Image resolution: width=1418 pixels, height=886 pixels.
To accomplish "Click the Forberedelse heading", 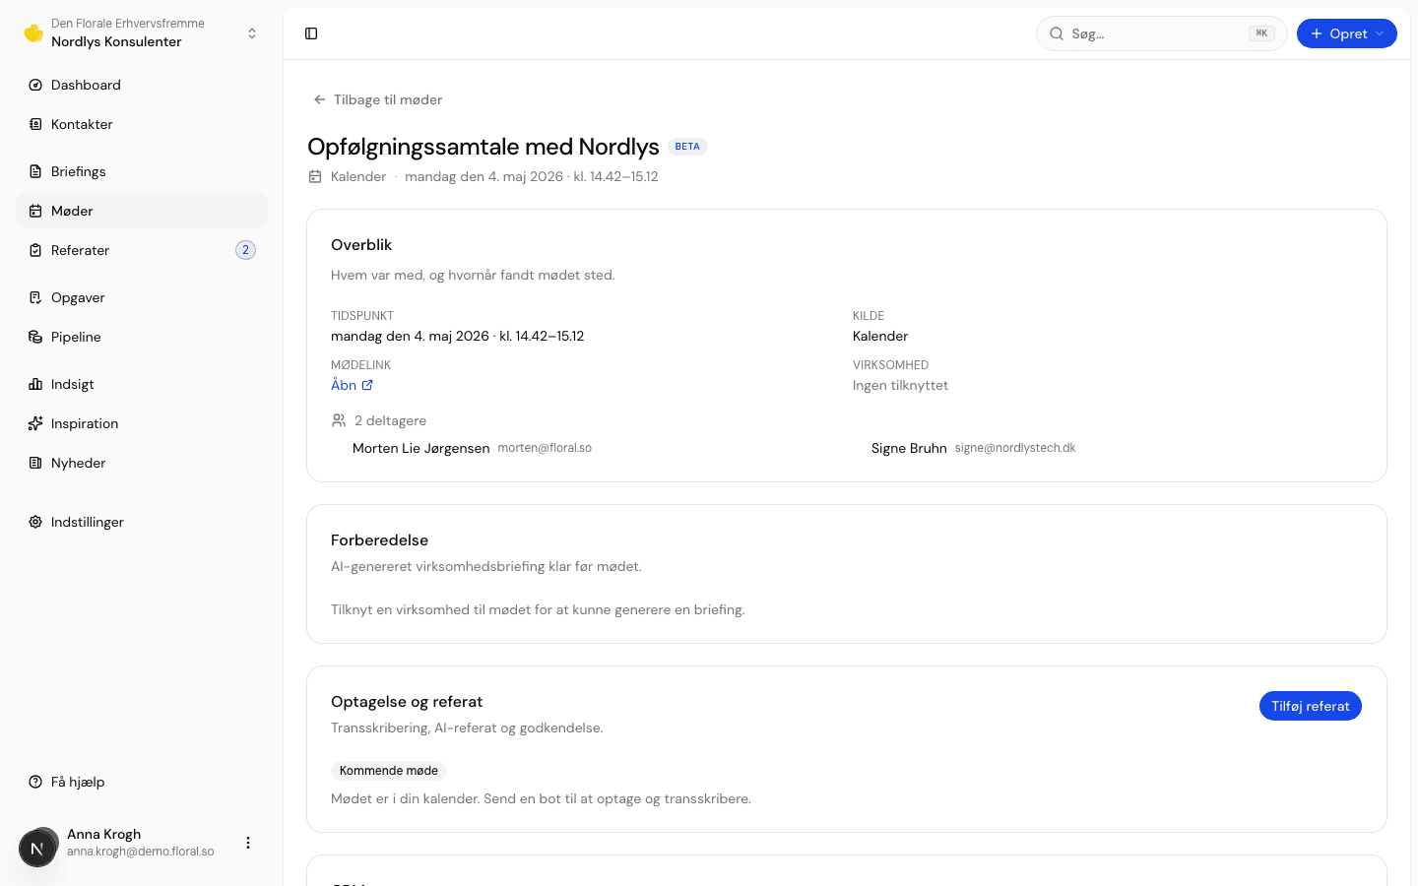I will pyautogui.click(x=379, y=540).
